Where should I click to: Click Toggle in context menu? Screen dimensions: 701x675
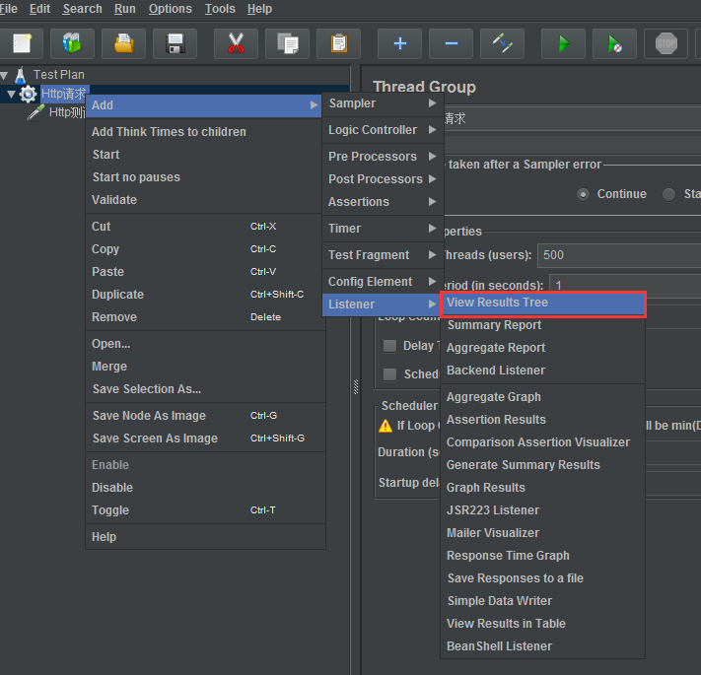coord(205,510)
